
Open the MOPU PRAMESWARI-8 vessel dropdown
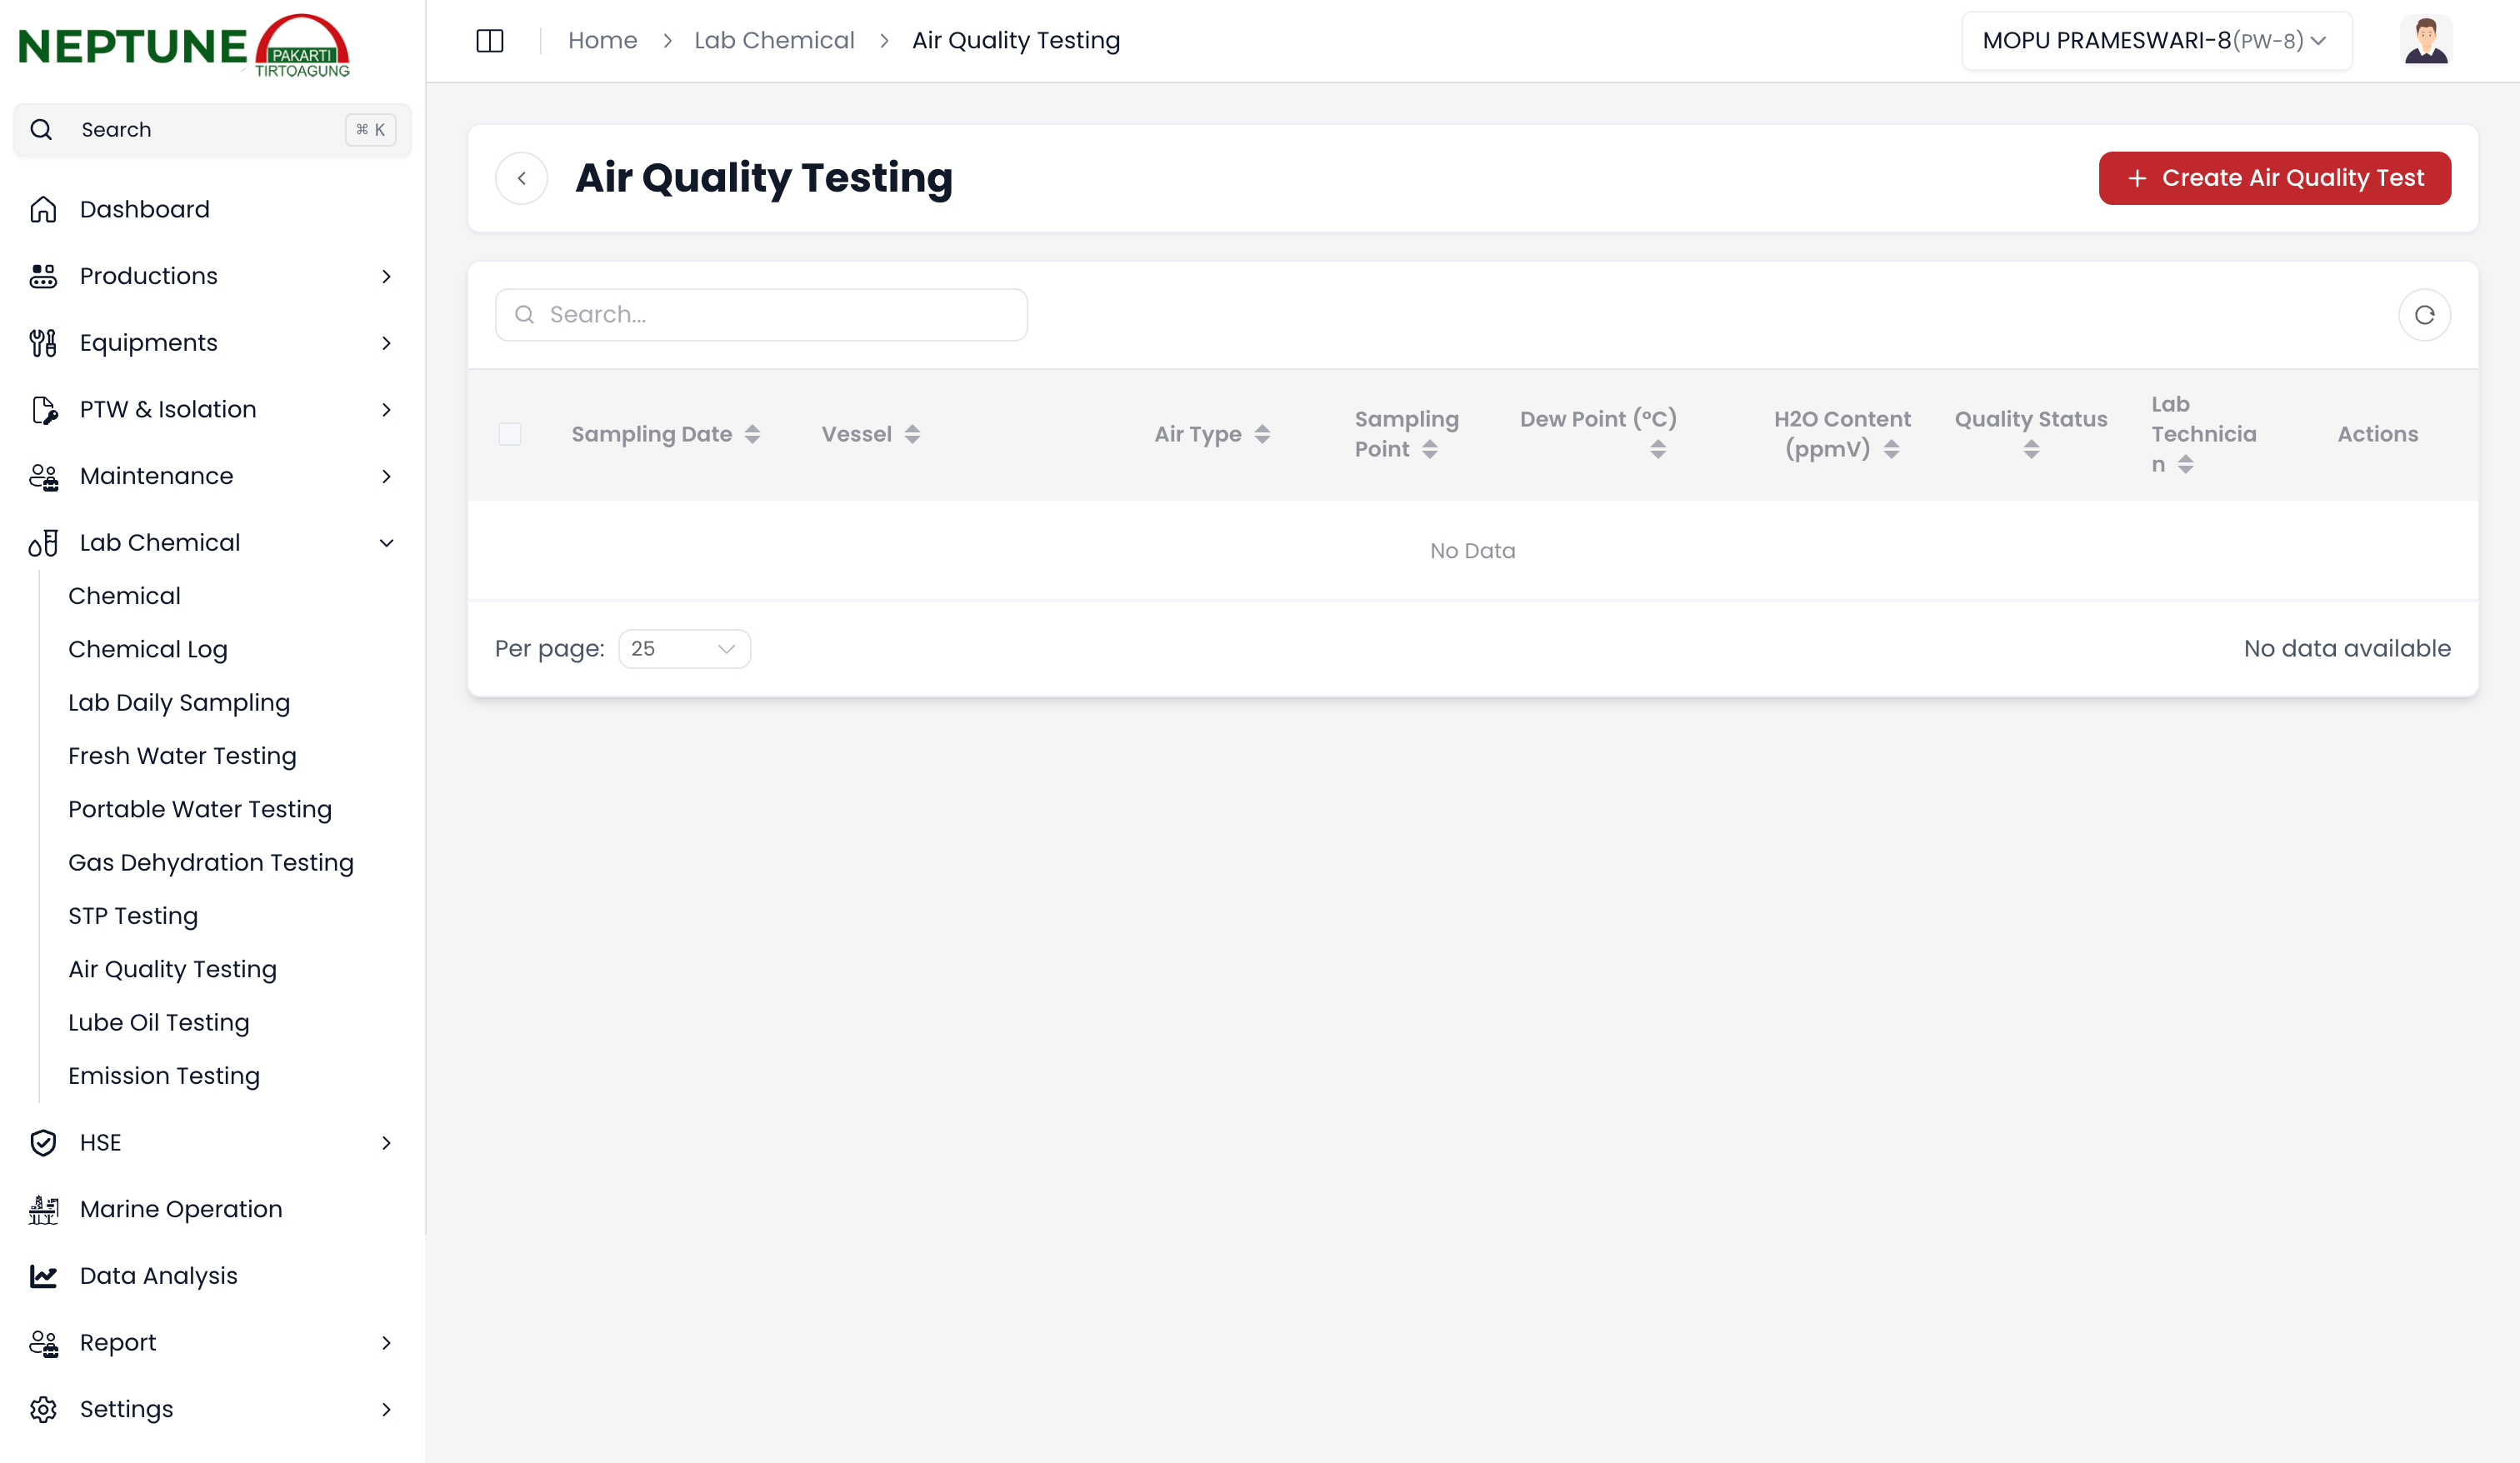2155,41
